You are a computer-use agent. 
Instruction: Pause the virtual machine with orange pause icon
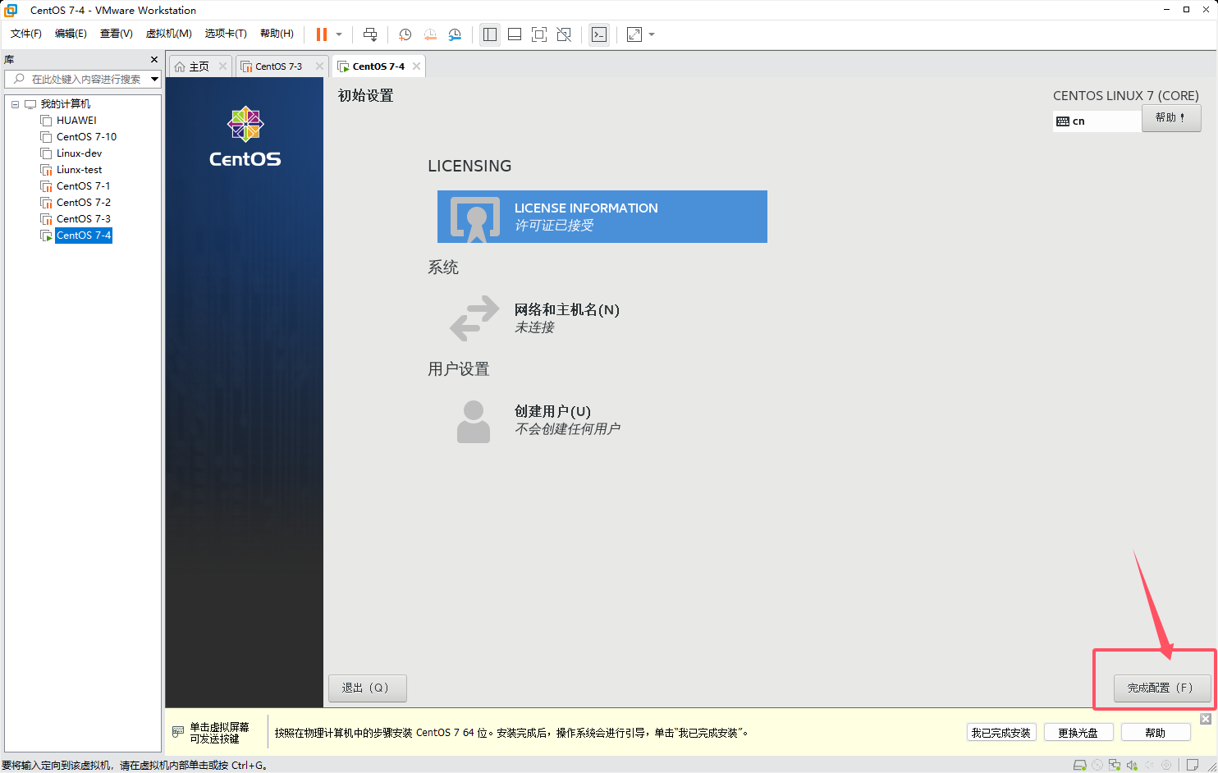coord(322,34)
